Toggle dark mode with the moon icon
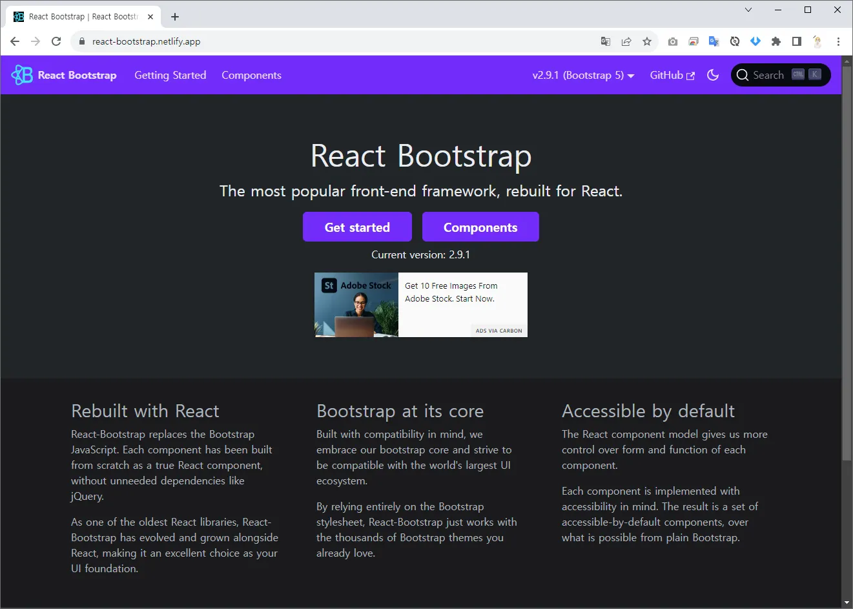 [713, 75]
